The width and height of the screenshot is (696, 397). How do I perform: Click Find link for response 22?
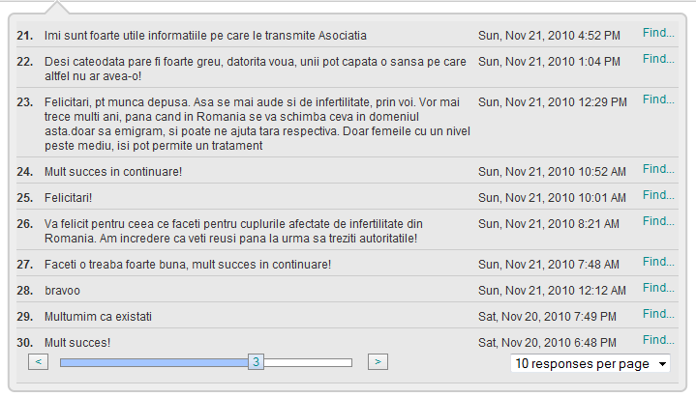point(658,59)
